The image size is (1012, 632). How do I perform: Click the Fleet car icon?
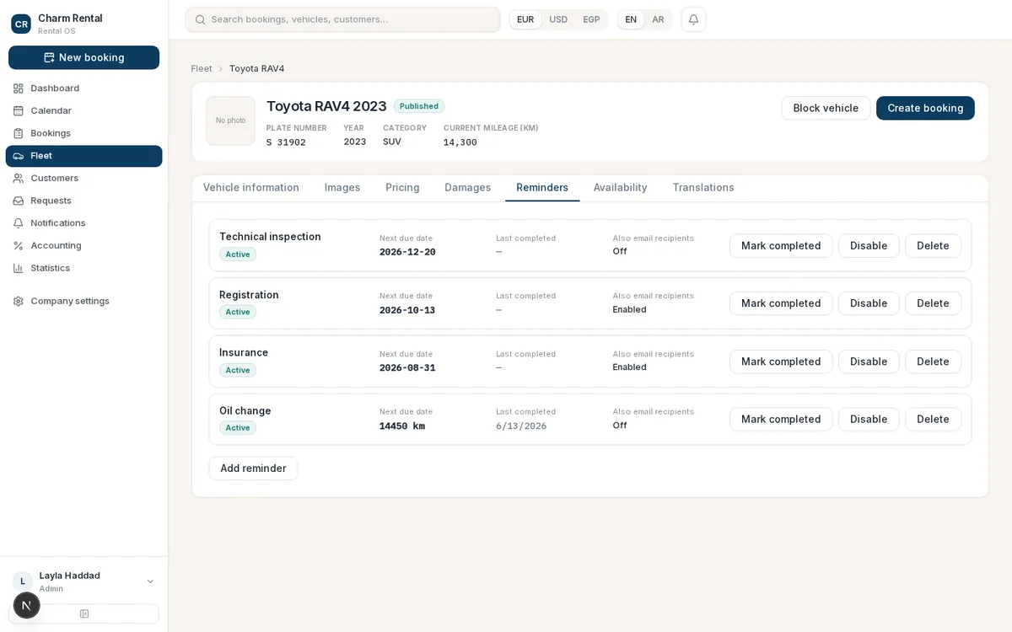click(19, 156)
